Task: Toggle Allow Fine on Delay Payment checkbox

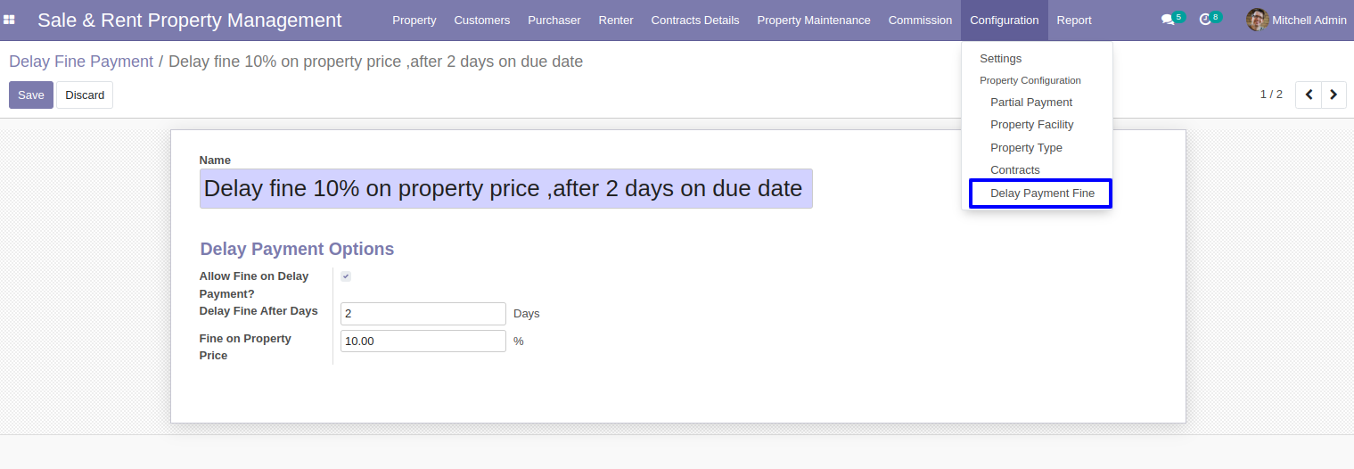Action: 346,276
